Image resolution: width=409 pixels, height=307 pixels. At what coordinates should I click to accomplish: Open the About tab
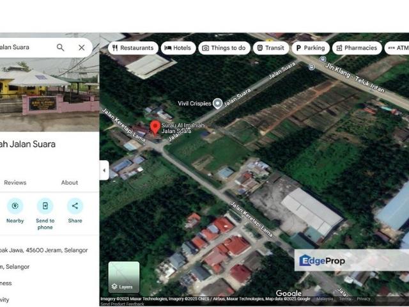click(70, 182)
